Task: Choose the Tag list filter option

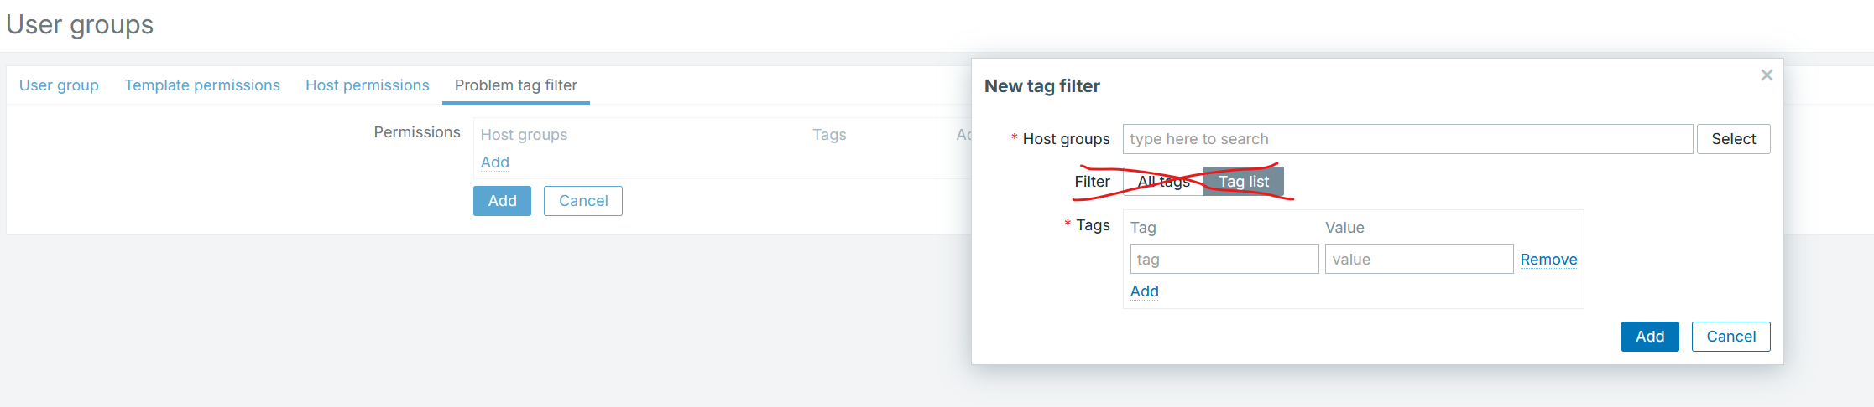Action: click(1244, 182)
